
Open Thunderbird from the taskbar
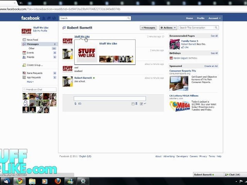pos(7,181)
